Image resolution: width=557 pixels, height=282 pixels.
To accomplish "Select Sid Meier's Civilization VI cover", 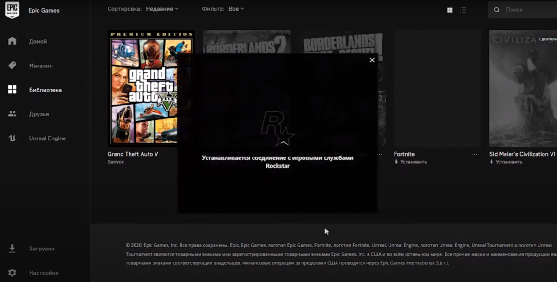I will pyautogui.click(x=523, y=88).
